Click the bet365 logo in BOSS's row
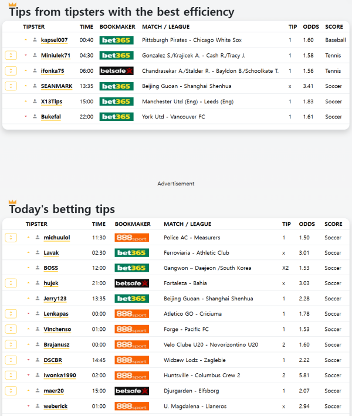Viewport: 352px width, 416px height. click(131, 268)
